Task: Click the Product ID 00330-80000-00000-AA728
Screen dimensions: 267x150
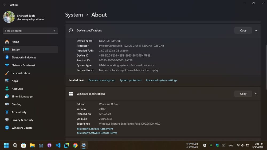Action: (x=116, y=60)
